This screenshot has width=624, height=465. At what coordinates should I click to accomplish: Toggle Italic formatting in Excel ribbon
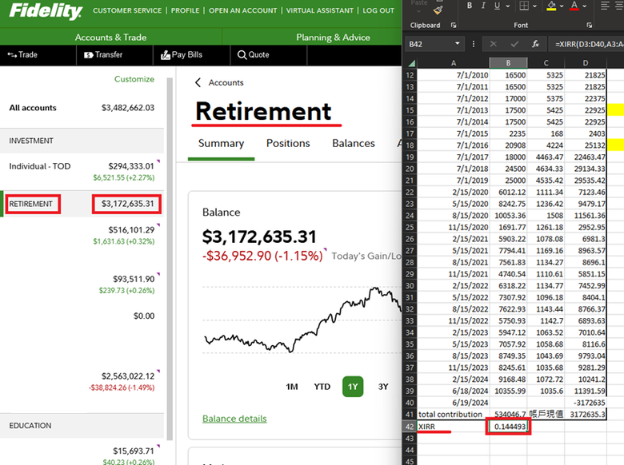[483, 6]
